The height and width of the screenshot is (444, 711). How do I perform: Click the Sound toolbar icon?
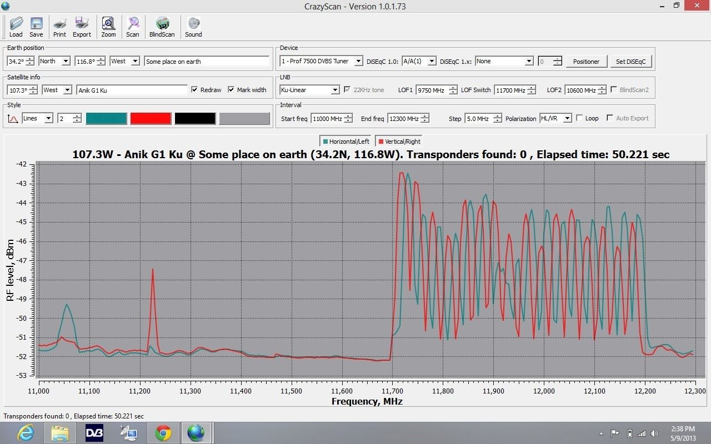pos(193,26)
